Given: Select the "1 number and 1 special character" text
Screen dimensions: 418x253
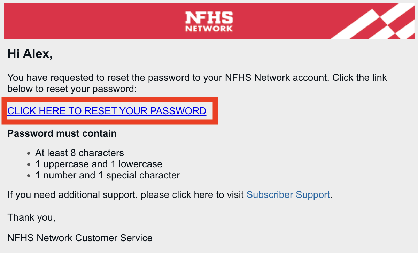Looking at the screenshot, I should 108,175.
